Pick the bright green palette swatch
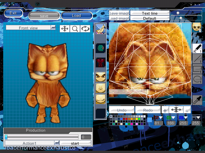Image resolution: width=205 pixels, height=153 pixels. point(139,119)
